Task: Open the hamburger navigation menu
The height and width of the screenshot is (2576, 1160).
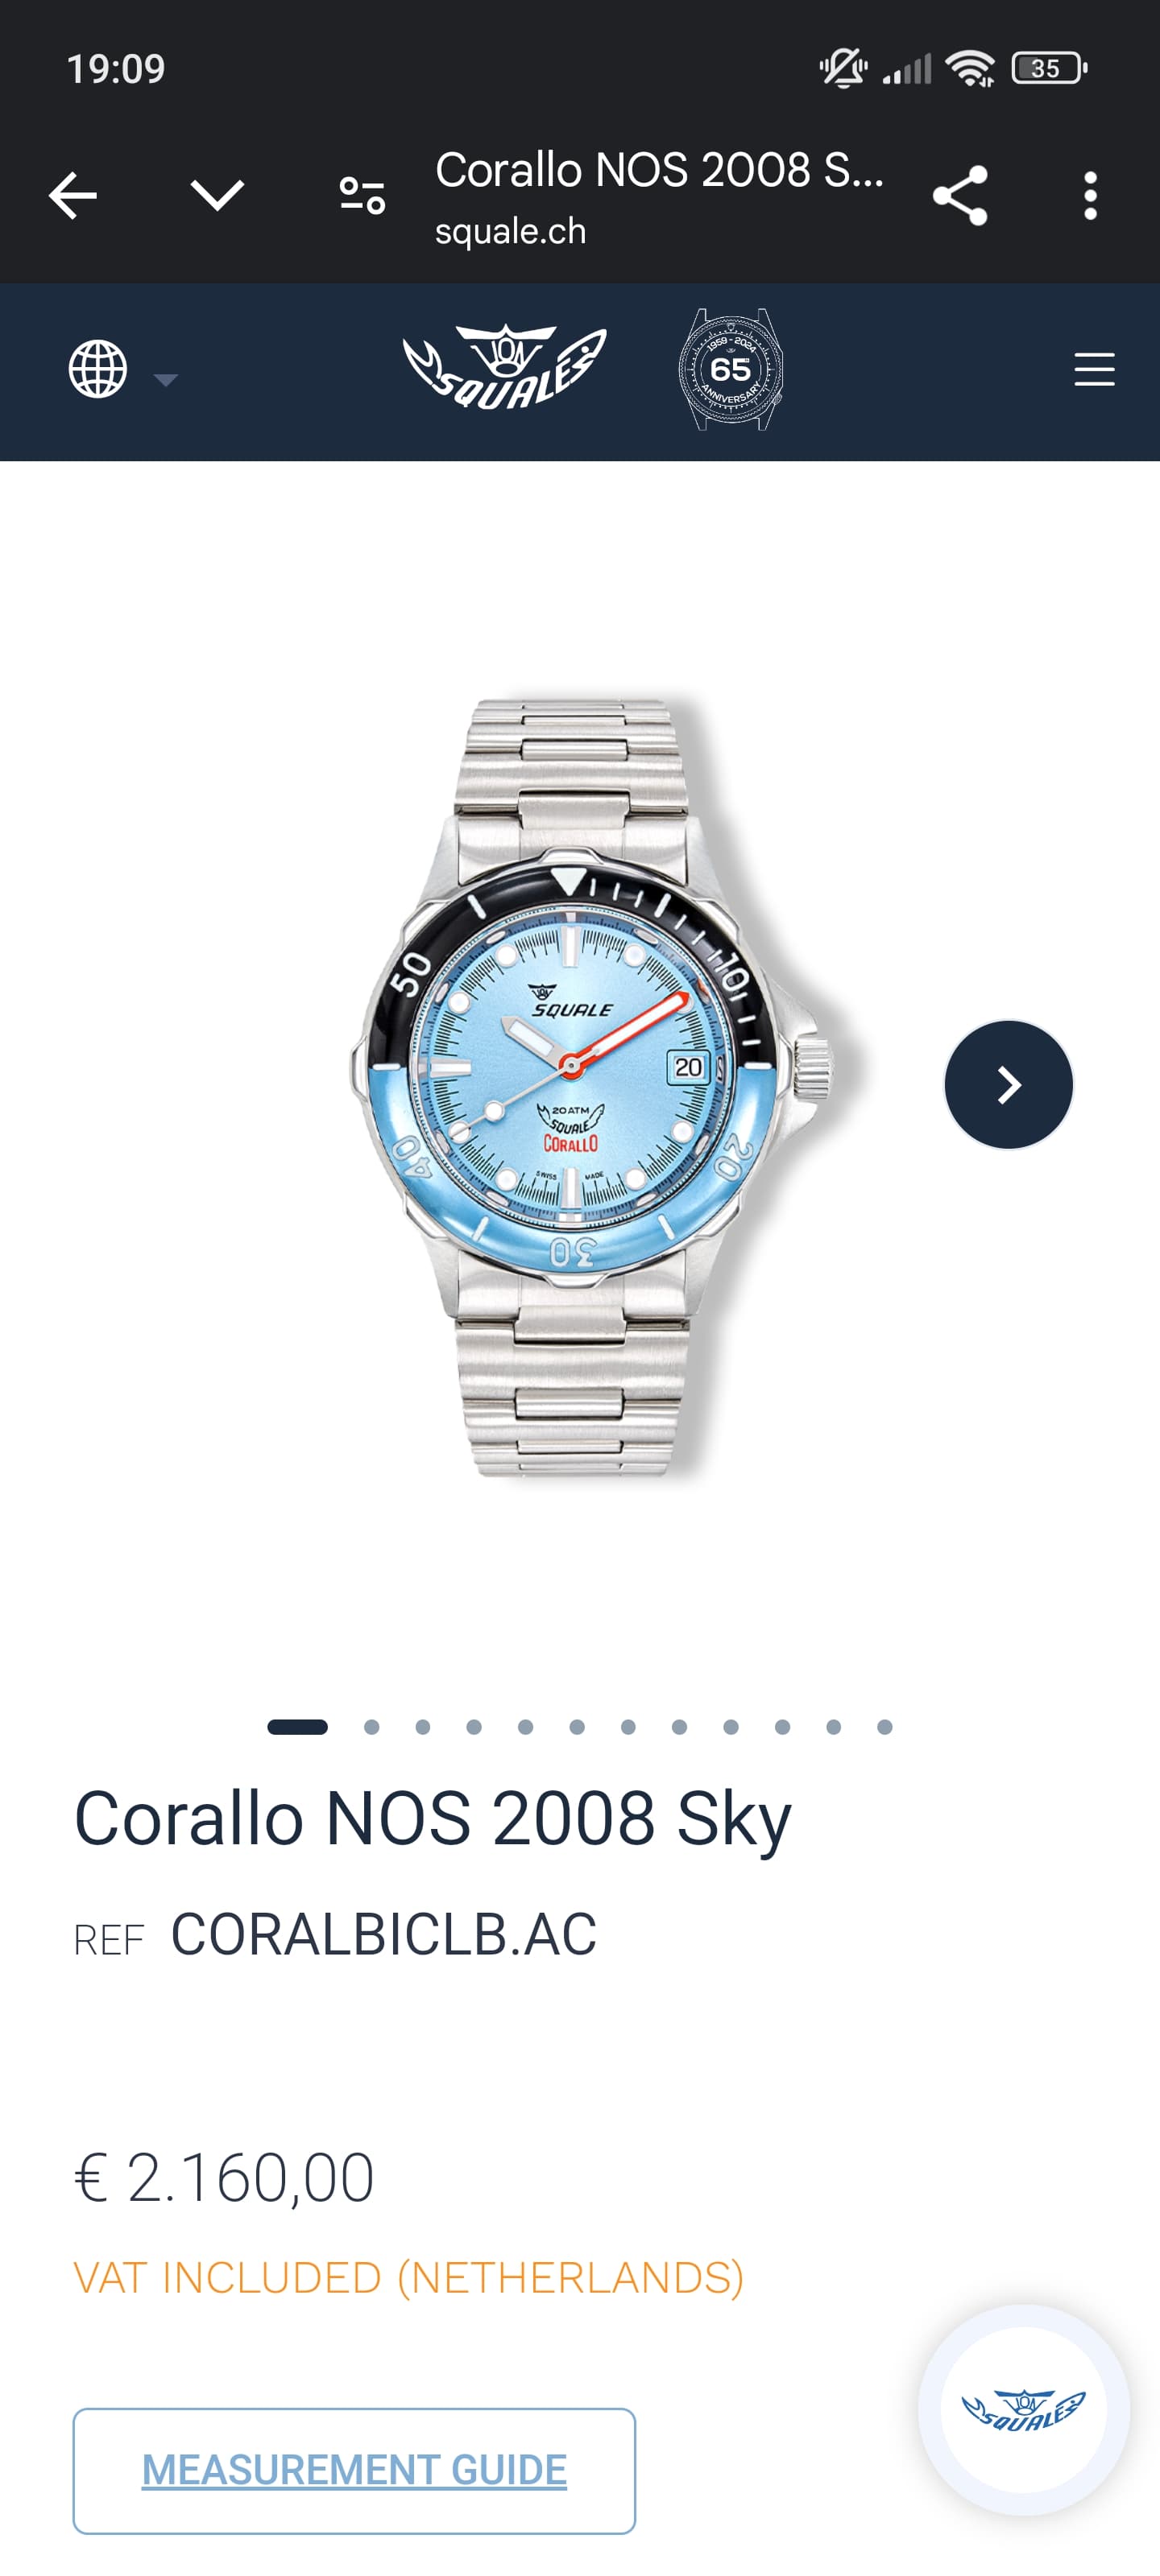Action: [1094, 369]
